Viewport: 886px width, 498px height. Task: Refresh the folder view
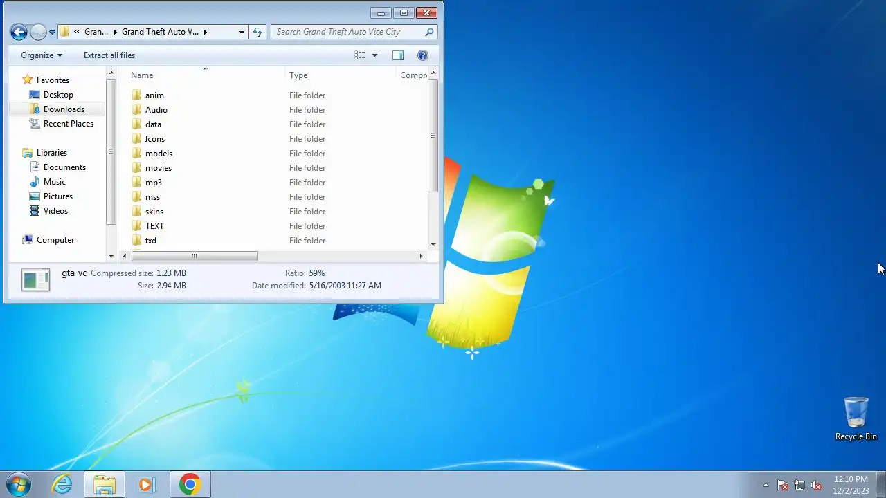pyautogui.click(x=257, y=32)
